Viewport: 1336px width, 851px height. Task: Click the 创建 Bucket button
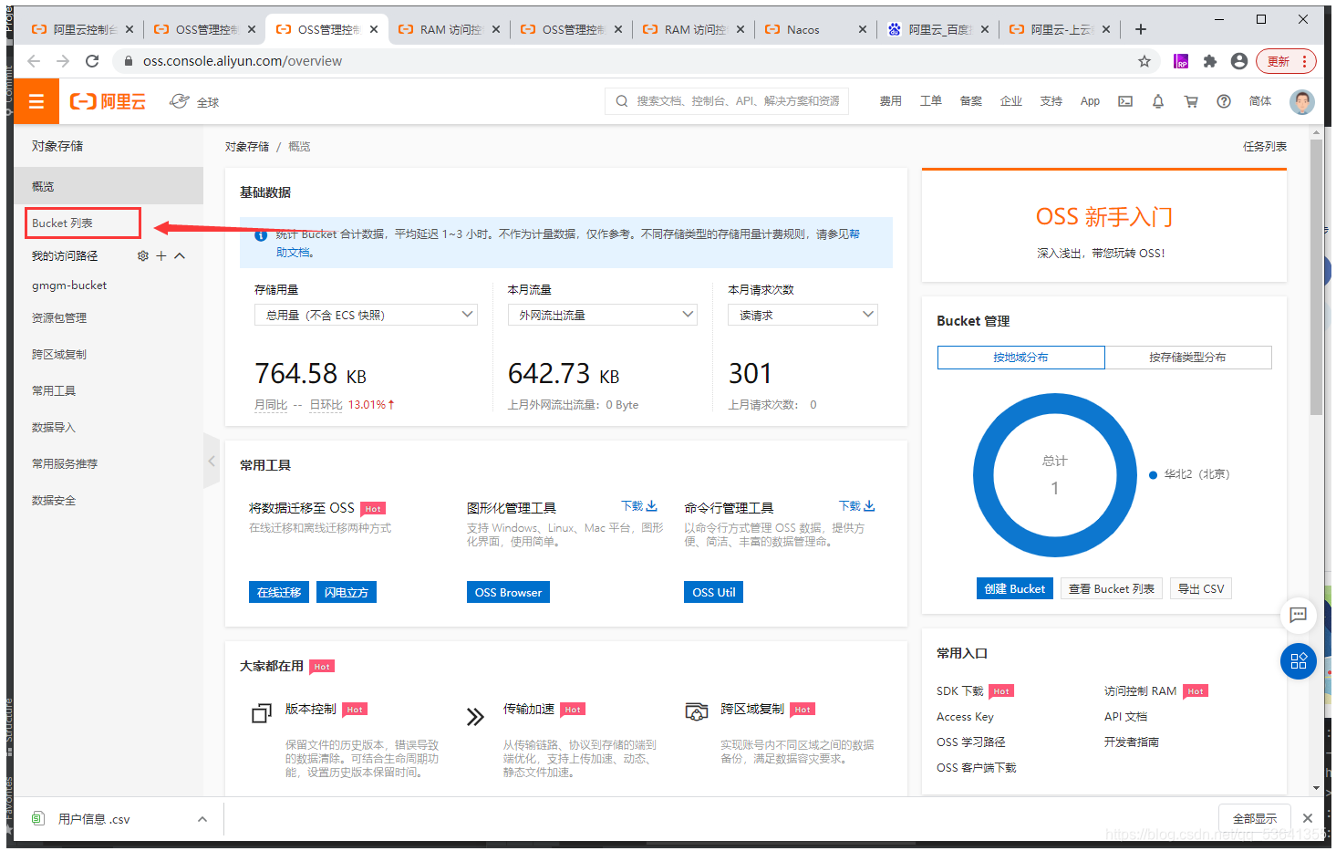1015,588
